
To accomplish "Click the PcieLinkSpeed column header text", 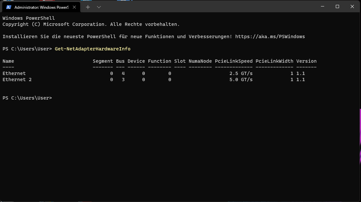I will 233,61.
